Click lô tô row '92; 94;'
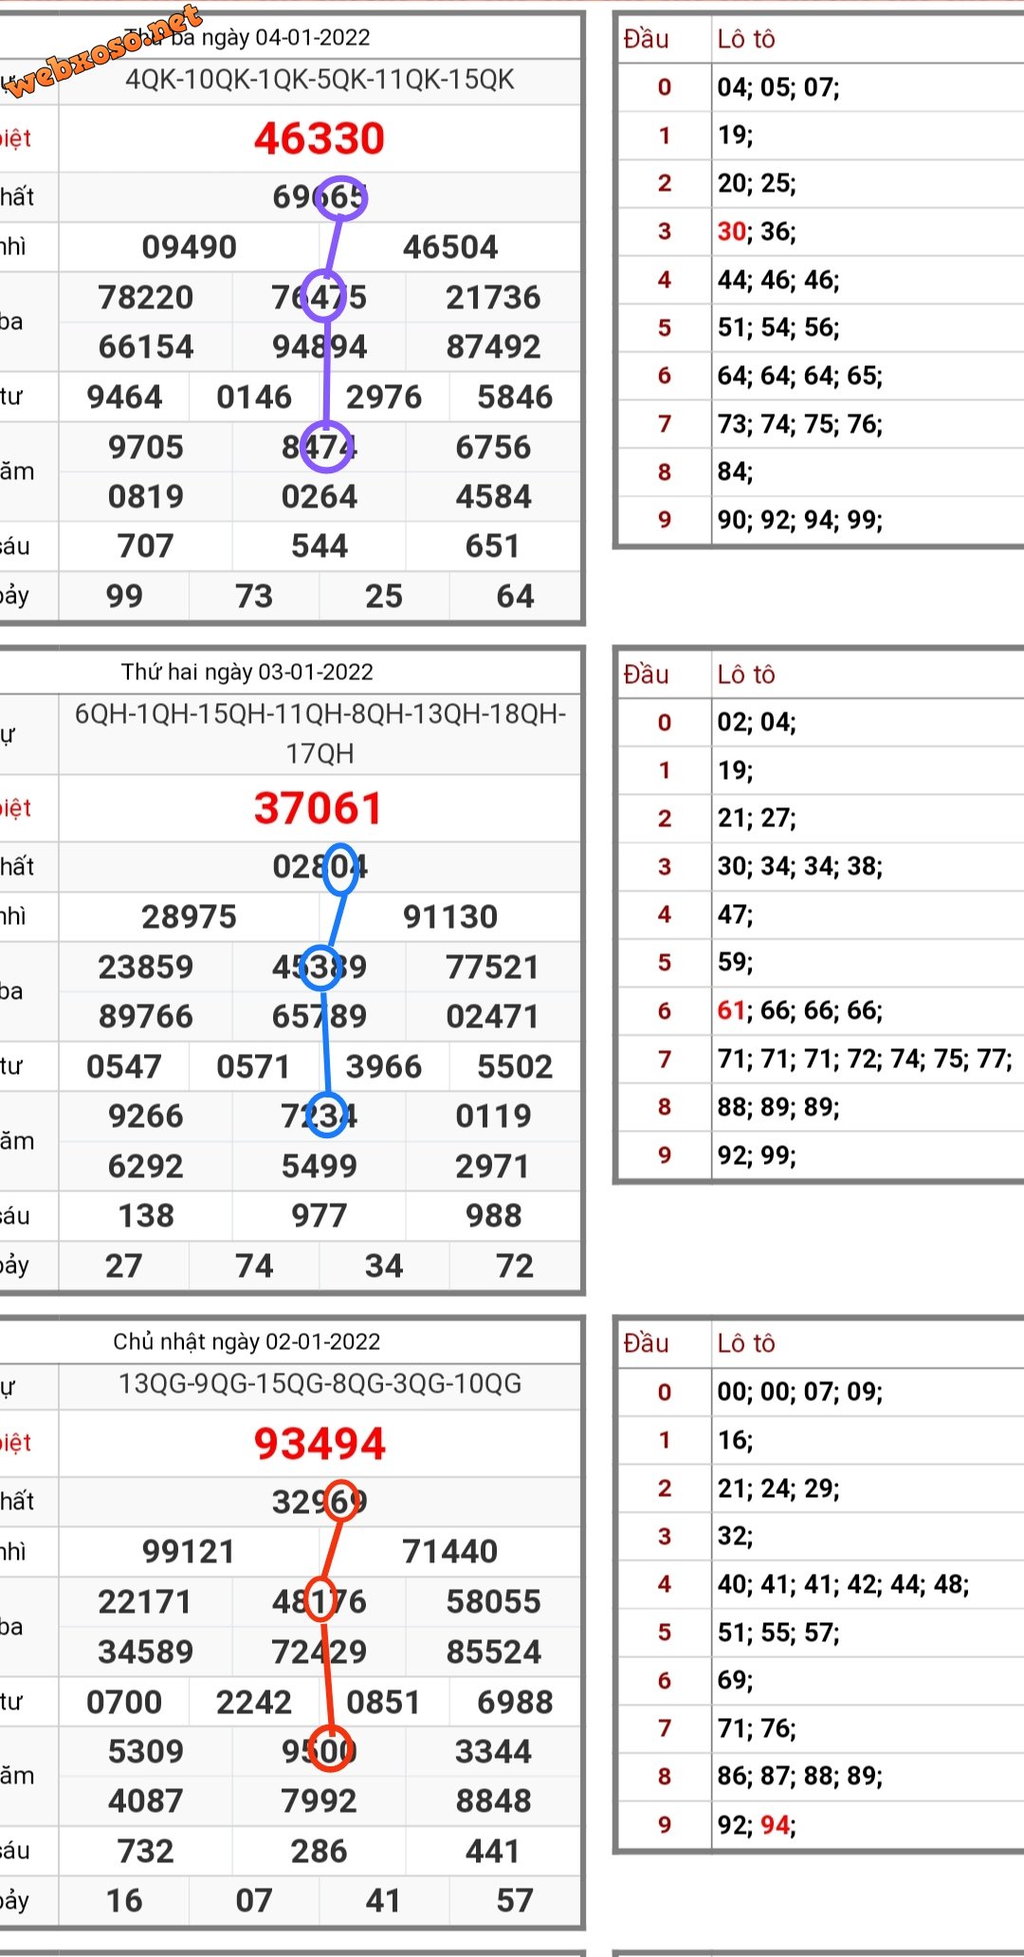Image resolution: width=1024 pixels, height=1957 pixels. (x=757, y=1826)
